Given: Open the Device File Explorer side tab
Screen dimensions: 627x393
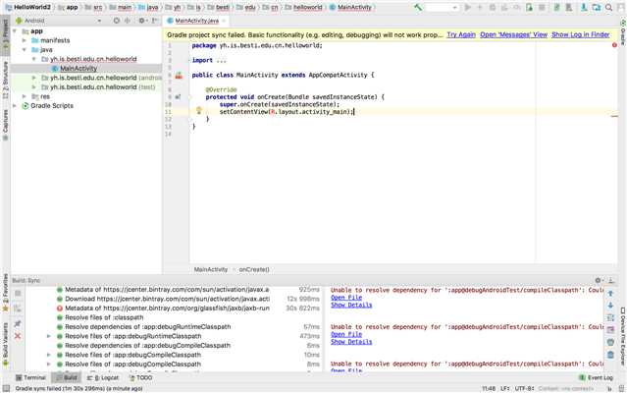Looking at the screenshot, I should (623, 335).
